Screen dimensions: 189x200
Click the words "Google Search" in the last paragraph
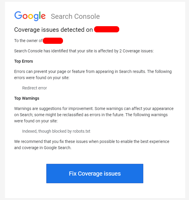tap(57, 148)
